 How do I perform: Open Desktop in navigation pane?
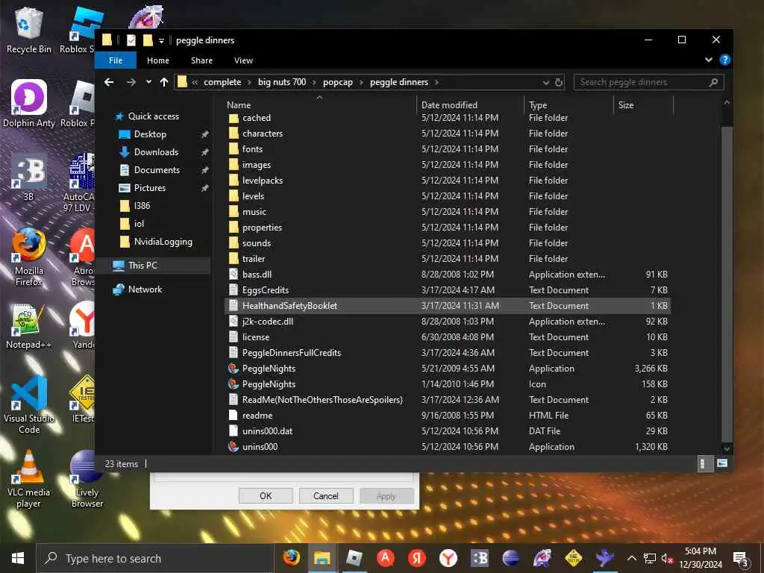tap(150, 134)
